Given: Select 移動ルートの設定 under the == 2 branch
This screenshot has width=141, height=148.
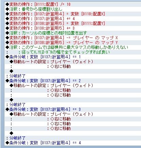Looking at the screenshot, I should pos(73,86).
